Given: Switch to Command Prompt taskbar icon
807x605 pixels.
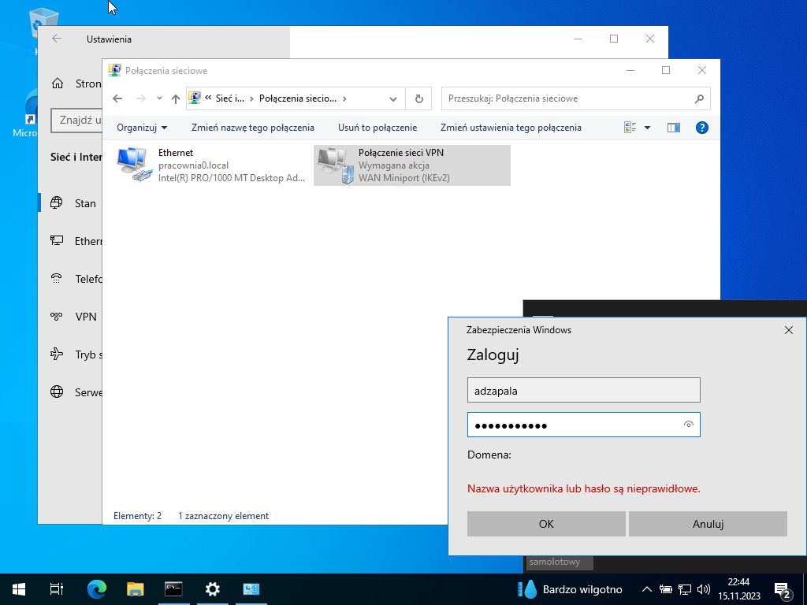Looking at the screenshot, I should [x=173, y=589].
